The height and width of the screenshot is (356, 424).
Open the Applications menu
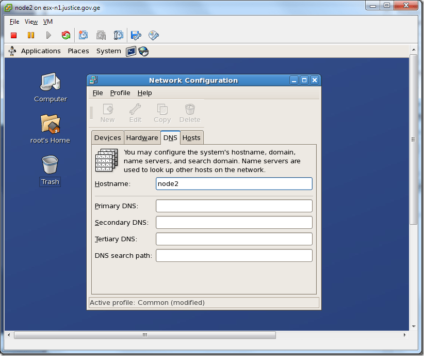coord(41,51)
